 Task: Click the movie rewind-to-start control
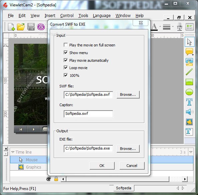click(21, 129)
